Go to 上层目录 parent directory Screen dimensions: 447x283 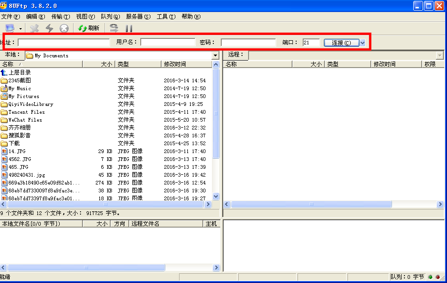[16, 73]
